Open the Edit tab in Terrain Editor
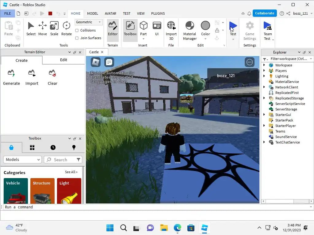 [63, 60]
